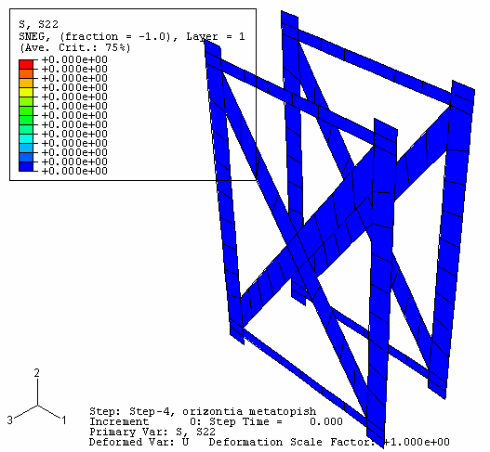
Task: Select the 'Increment 0: Step Time = 0.000' line
Action: pyautogui.click(x=216, y=421)
